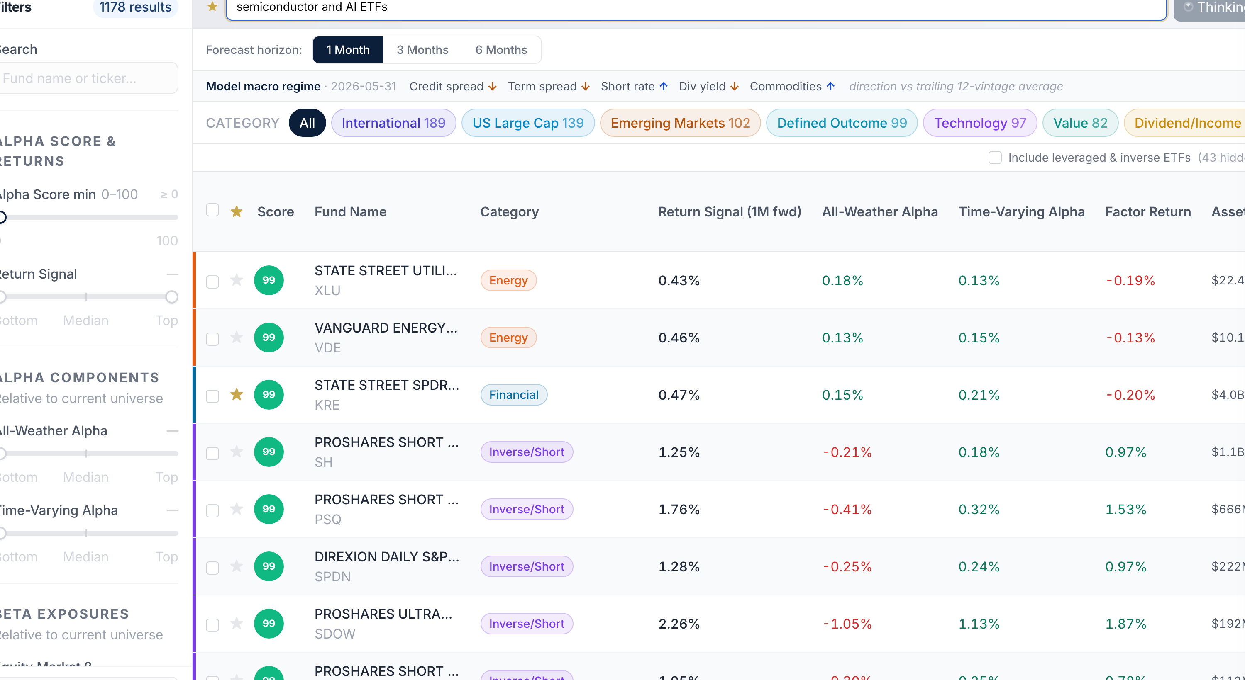Click the Financial tag on KRE row
Image resolution: width=1245 pixels, height=680 pixels.
514,395
